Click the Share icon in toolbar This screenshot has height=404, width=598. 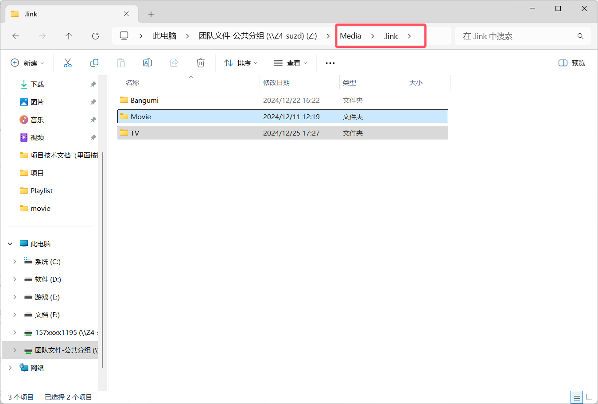click(x=174, y=63)
